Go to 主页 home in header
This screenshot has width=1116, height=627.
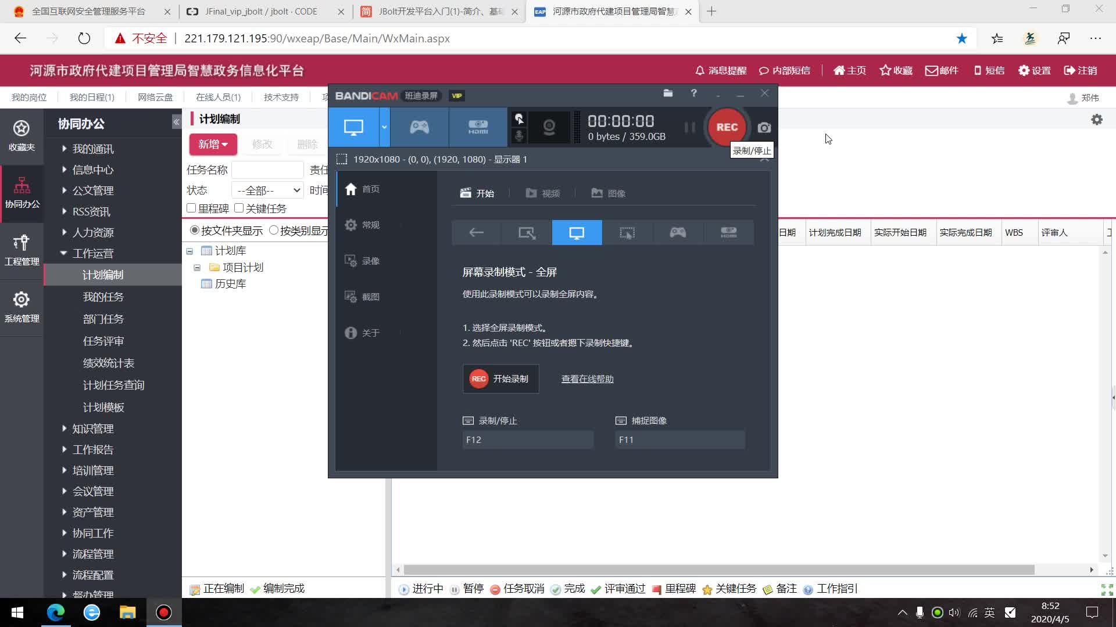850,71
